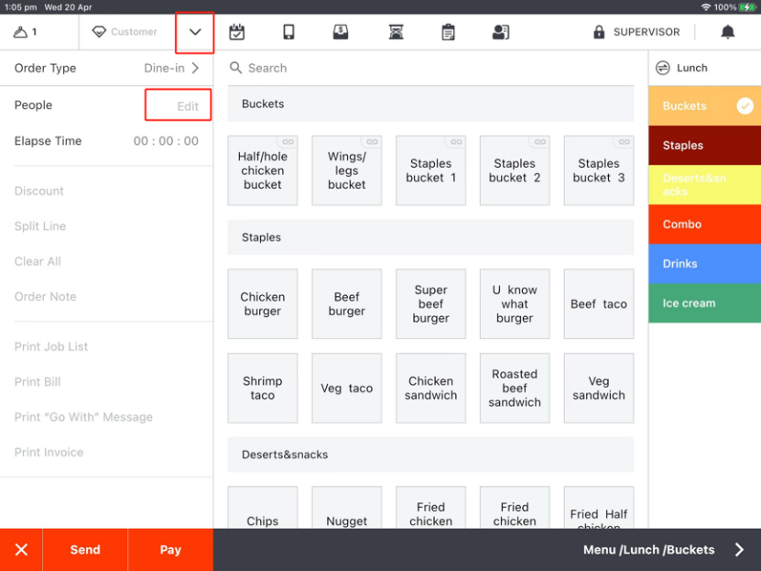Click in the Search field

pos(430,68)
